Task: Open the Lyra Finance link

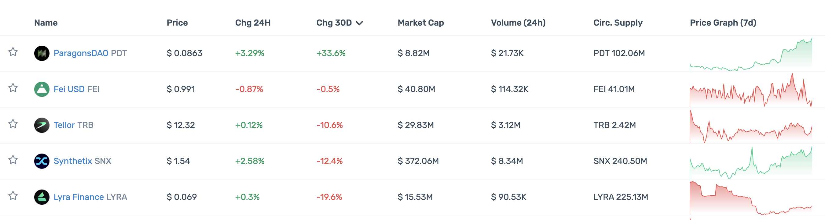Action: pyautogui.click(x=79, y=197)
